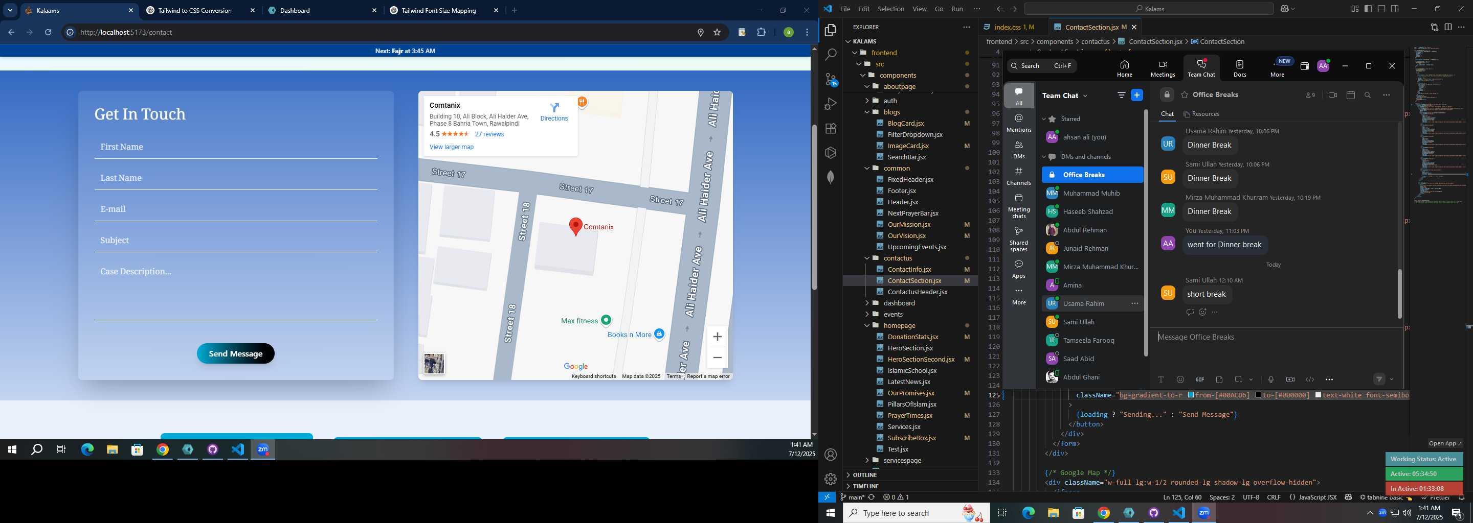
Task: Collapse DMs and channels section in Zoom
Action: click(x=1043, y=156)
